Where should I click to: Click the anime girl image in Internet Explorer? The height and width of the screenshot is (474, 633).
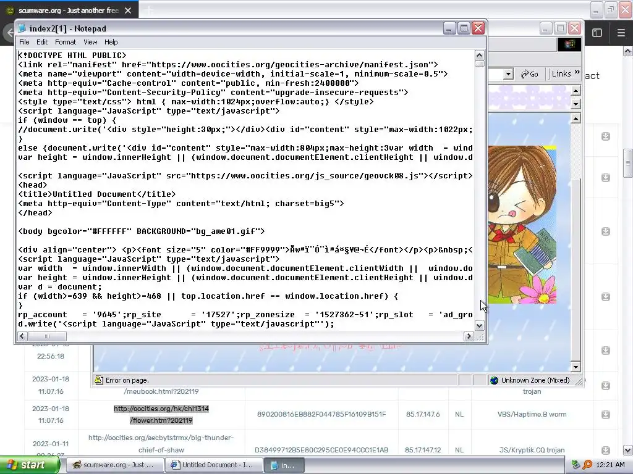pyautogui.click(x=522, y=225)
